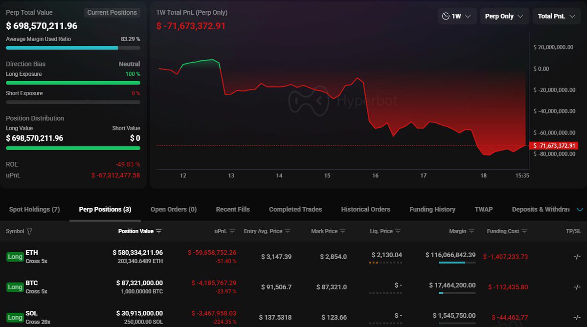
Task: Sort by Funding Cost column icon
Action: click(x=526, y=231)
